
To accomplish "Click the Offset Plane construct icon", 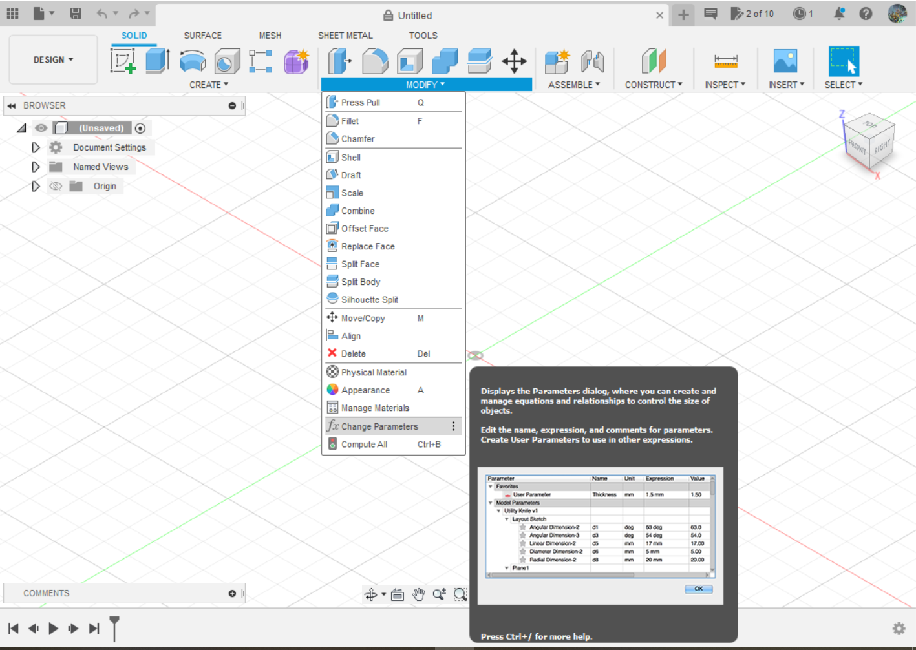I will (654, 61).
